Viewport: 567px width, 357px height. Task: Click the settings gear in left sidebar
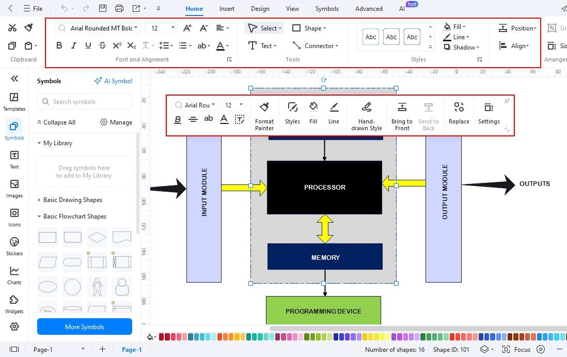click(14, 327)
